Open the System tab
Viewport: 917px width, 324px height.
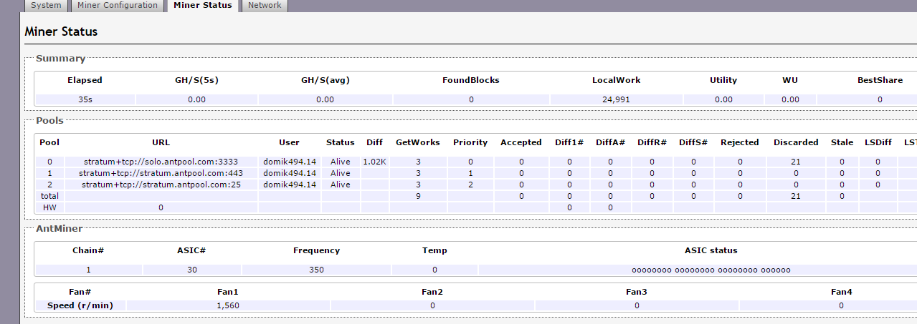click(46, 6)
